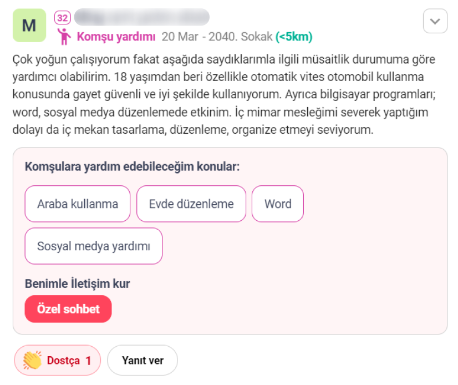The image size is (458, 385).
Task: Pick the "Word" help topic tag
Action: 278,204
